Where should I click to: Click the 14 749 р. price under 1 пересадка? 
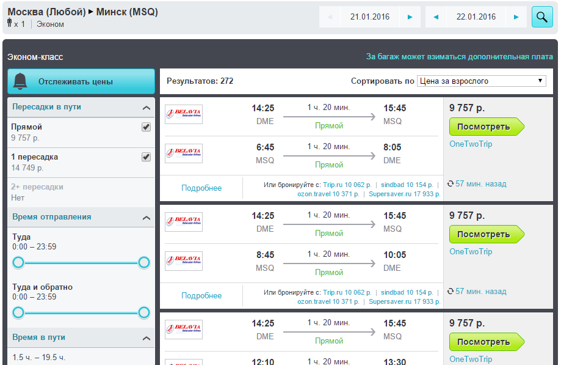click(x=27, y=168)
